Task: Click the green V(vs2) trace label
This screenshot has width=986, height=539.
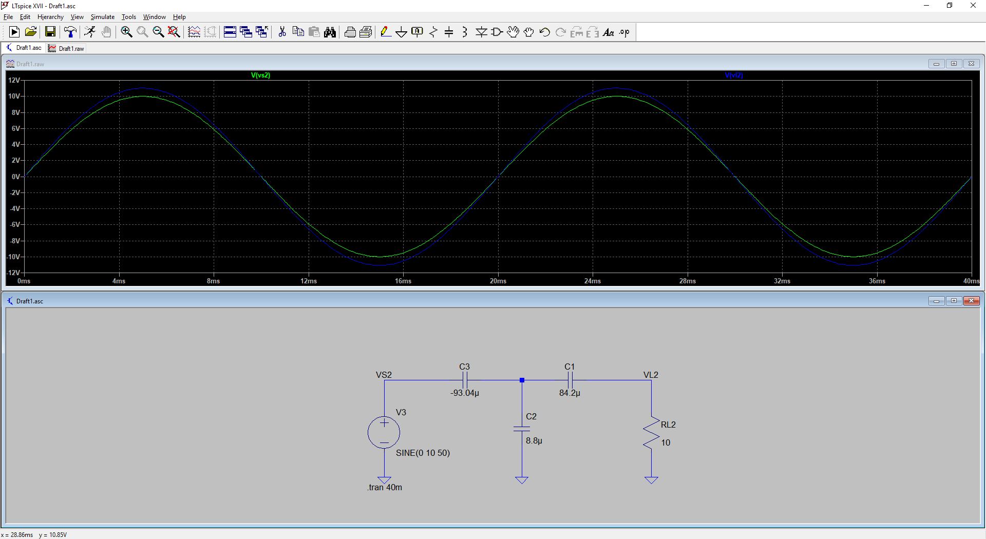Action: click(260, 75)
